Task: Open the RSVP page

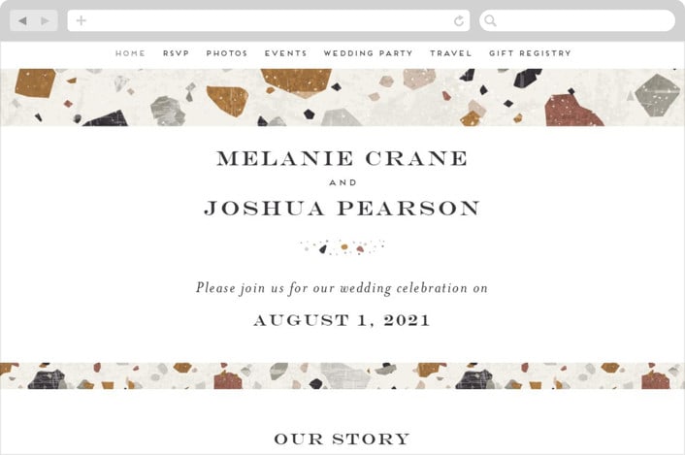Action: (176, 53)
